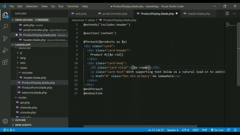Click the Go Live button
Image resolution: width=240 pixels, height=135 pixels.
[x=217, y=130]
